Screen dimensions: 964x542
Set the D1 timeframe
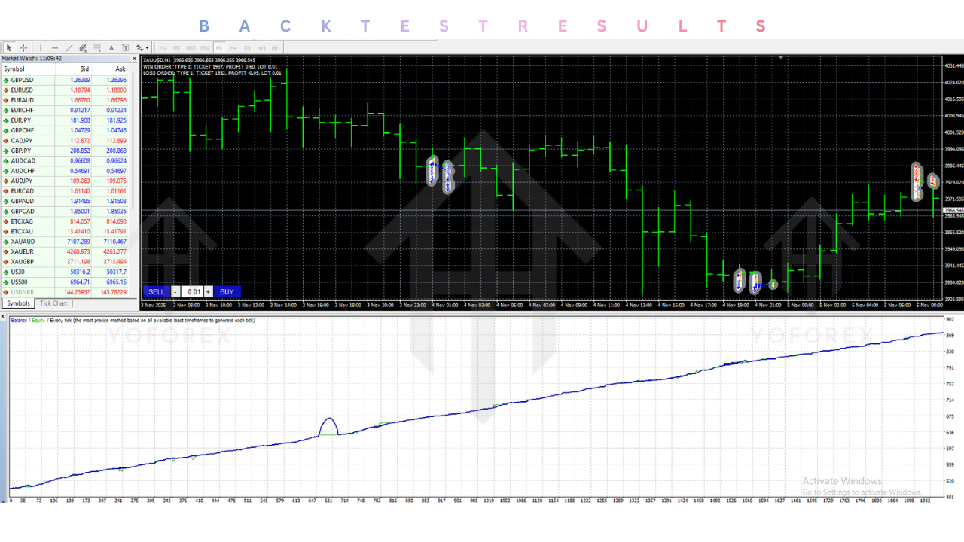(248, 47)
